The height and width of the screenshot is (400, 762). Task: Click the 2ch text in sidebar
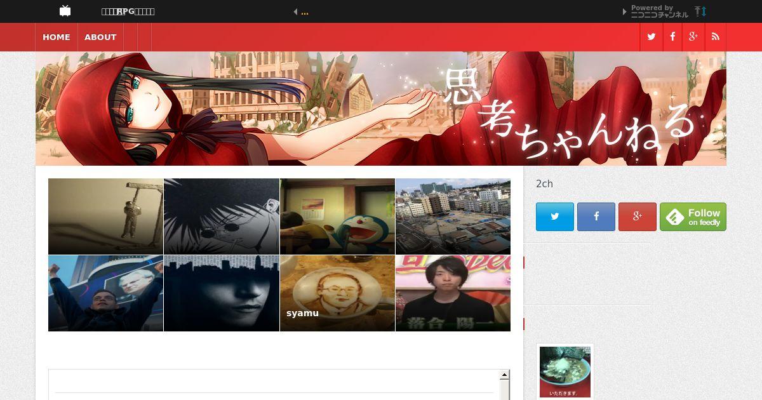pyautogui.click(x=544, y=184)
